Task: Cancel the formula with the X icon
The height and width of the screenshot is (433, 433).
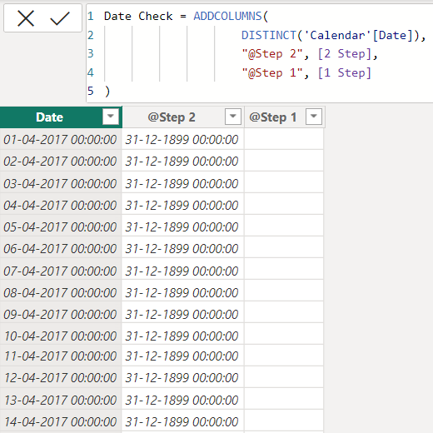Action: [x=26, y=18]
